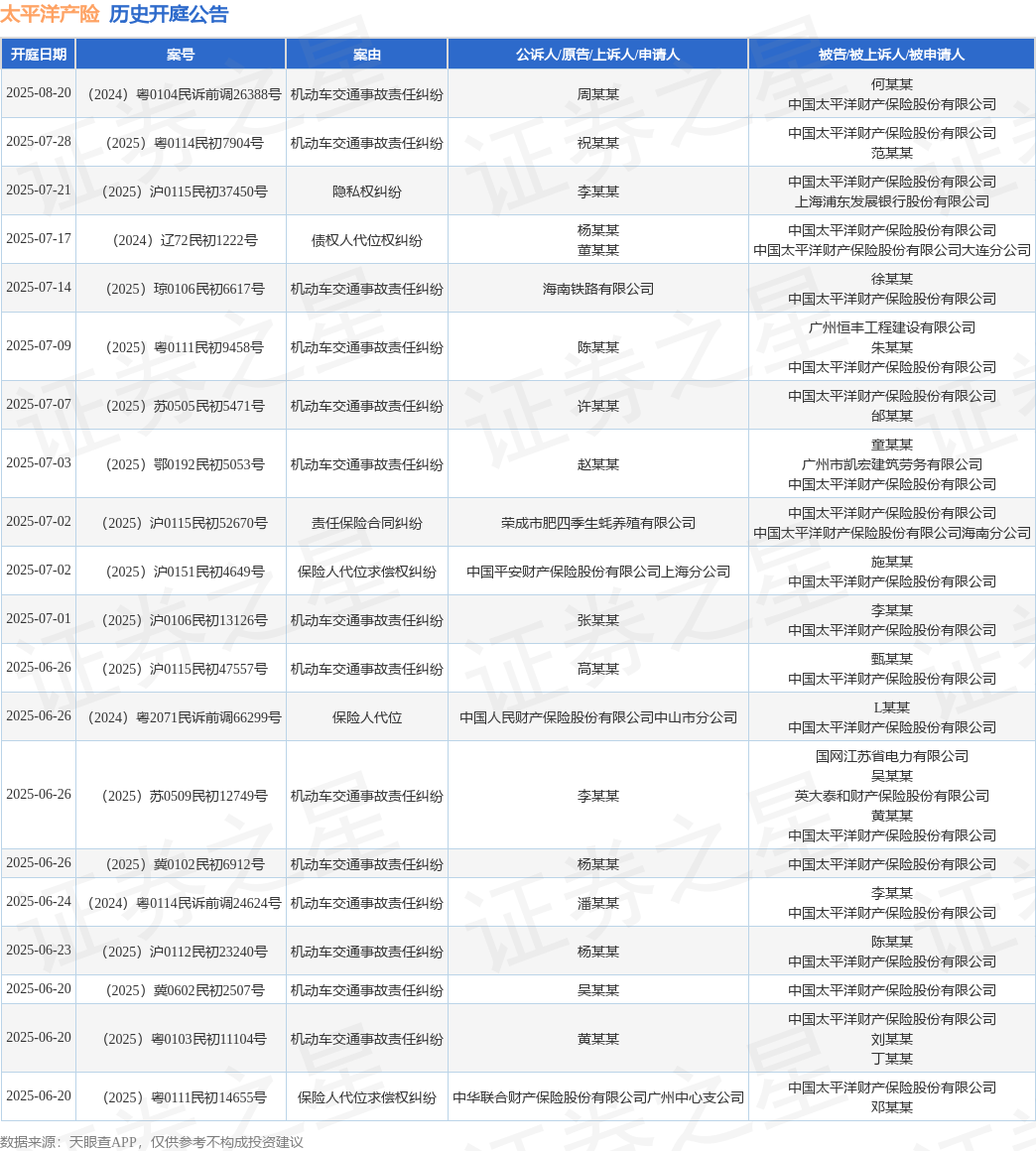Select case number (2025)粤0103民初11104号
The image size is (1036, 1151).
184,1039
